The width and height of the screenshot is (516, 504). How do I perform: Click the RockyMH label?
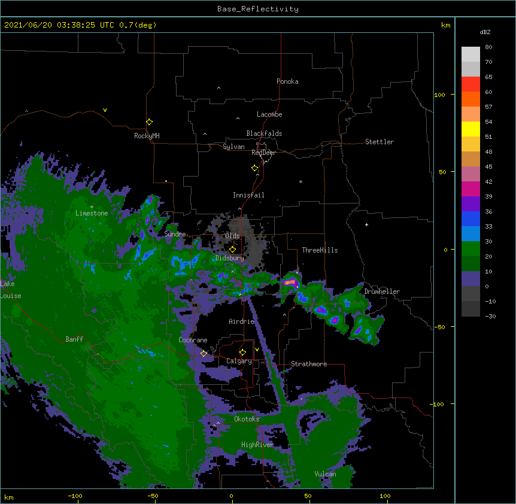pyautogui.click(x=147, y=136)
